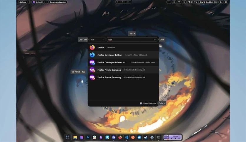Image resolution: width=246 pixels, height=142 pixels.
Task: Show hidden tray icons via three dots
Action: pos(169,2)
